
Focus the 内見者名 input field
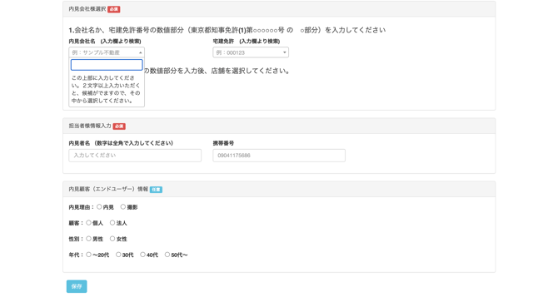click(x=135, y=156)
